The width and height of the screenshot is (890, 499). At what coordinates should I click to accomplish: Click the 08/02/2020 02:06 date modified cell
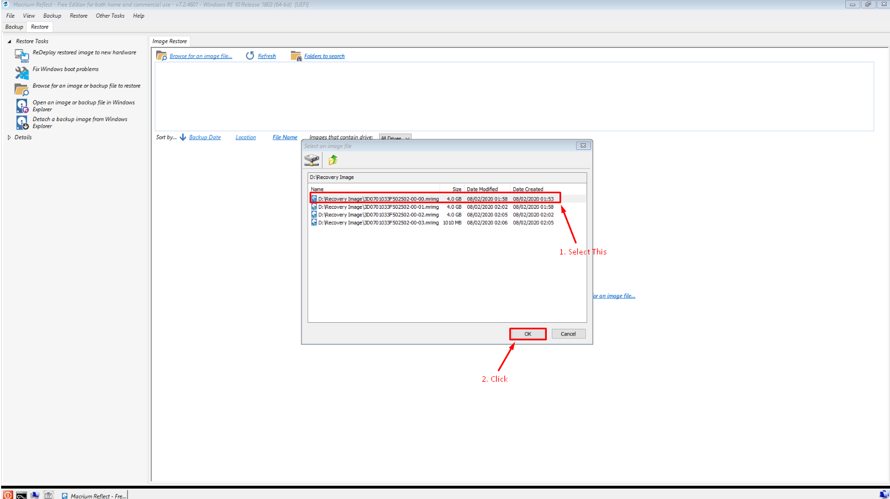point(487,223)
